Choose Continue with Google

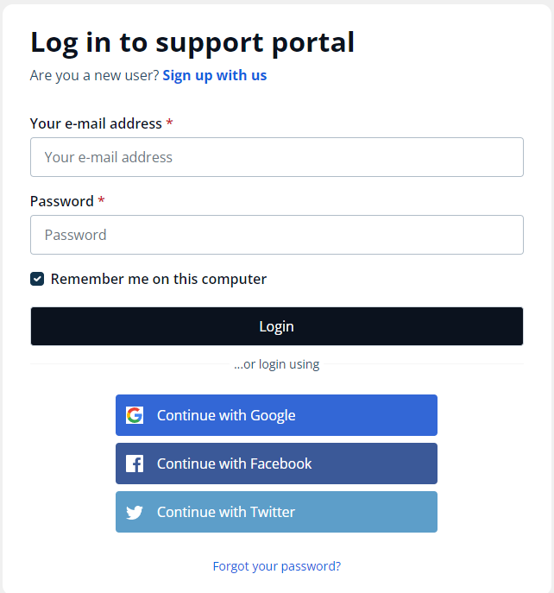(276, 415)
